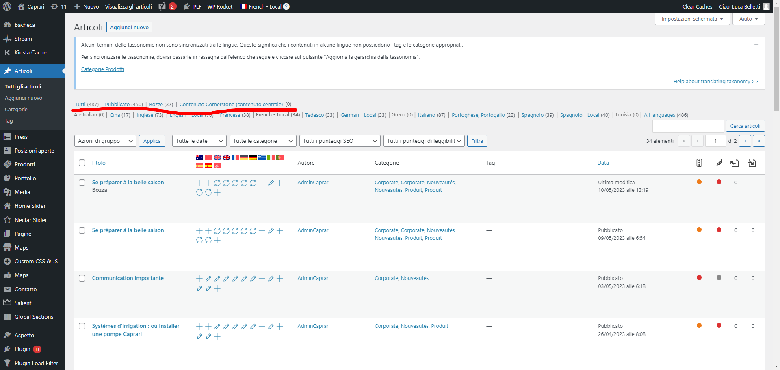This screenshot has height=370, width=780.
Task: Click the Aggiungi nuovo button beside Articoli
Action: (x=129, y=27)
